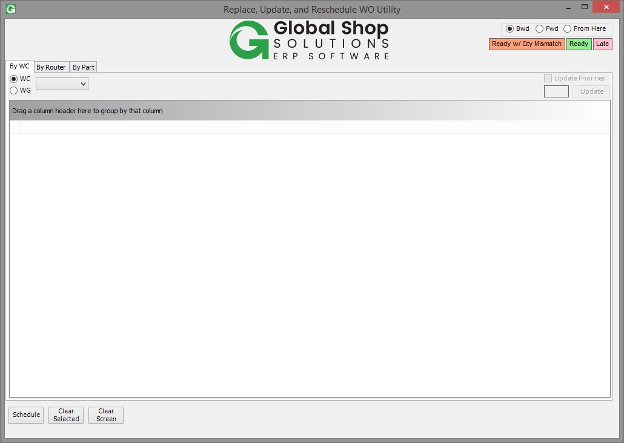This screenshot has height=443, width=624.
Task: Close the WO Utility window
Action: [606, 7]
